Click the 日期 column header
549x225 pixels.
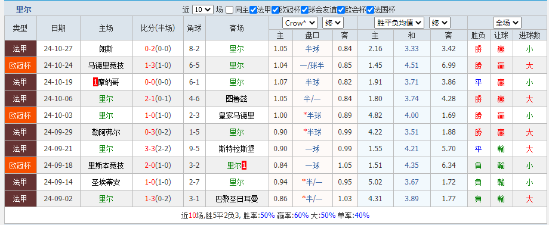[x=58, y=28]
